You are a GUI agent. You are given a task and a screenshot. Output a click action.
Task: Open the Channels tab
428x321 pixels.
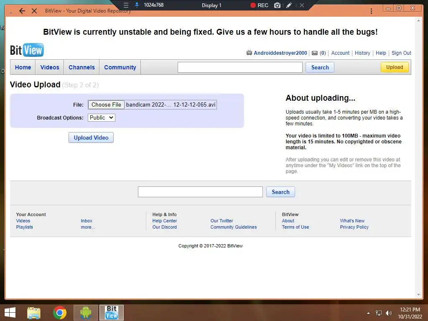coord(82,67)
